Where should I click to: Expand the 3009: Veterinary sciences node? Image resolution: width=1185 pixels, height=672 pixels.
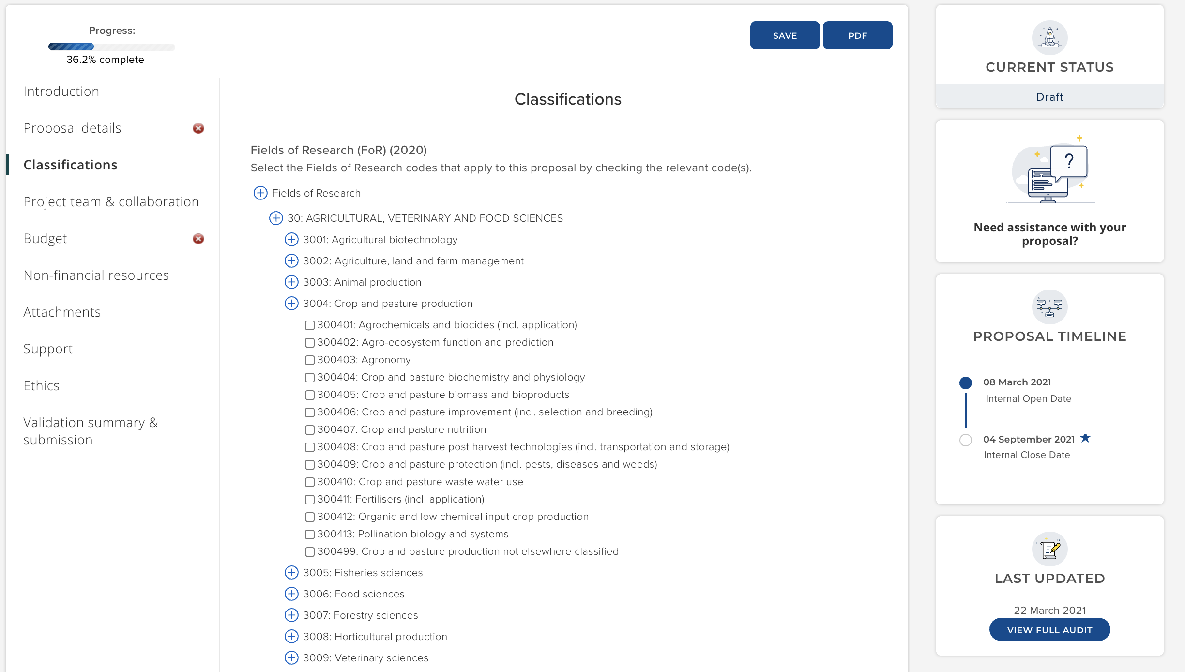pos(291,658)
